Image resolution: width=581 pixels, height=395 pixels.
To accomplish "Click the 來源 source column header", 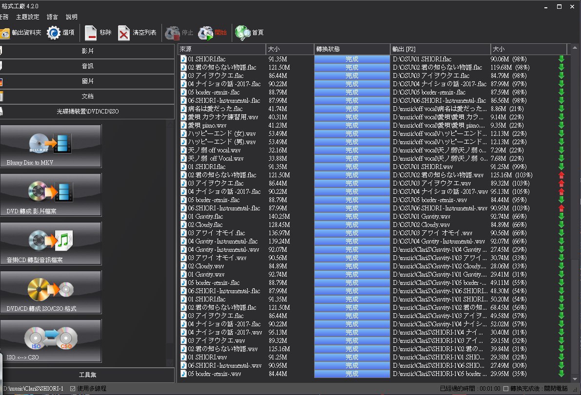I will coord(222,49).
